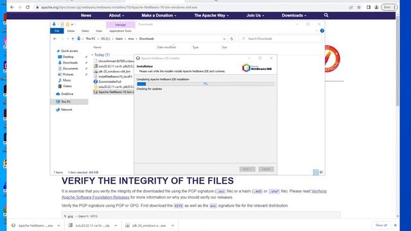
Task: Click News in Apache navigation
Action: tap(86, 15)
